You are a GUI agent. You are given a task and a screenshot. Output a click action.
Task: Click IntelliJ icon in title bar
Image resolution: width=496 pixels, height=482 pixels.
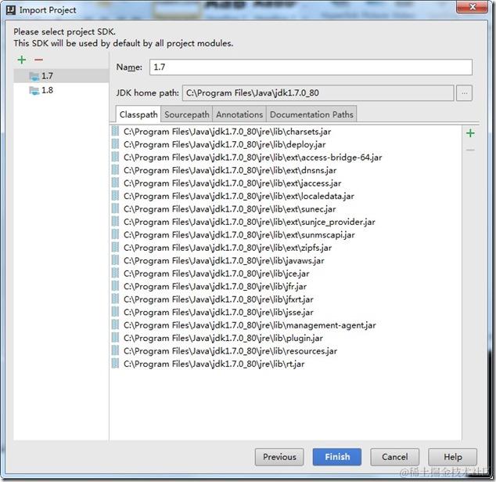pyautogui.click(x=11, y=10)
